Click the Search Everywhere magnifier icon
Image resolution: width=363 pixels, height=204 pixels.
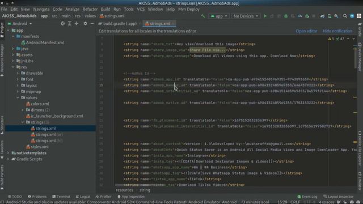(345, 16)
